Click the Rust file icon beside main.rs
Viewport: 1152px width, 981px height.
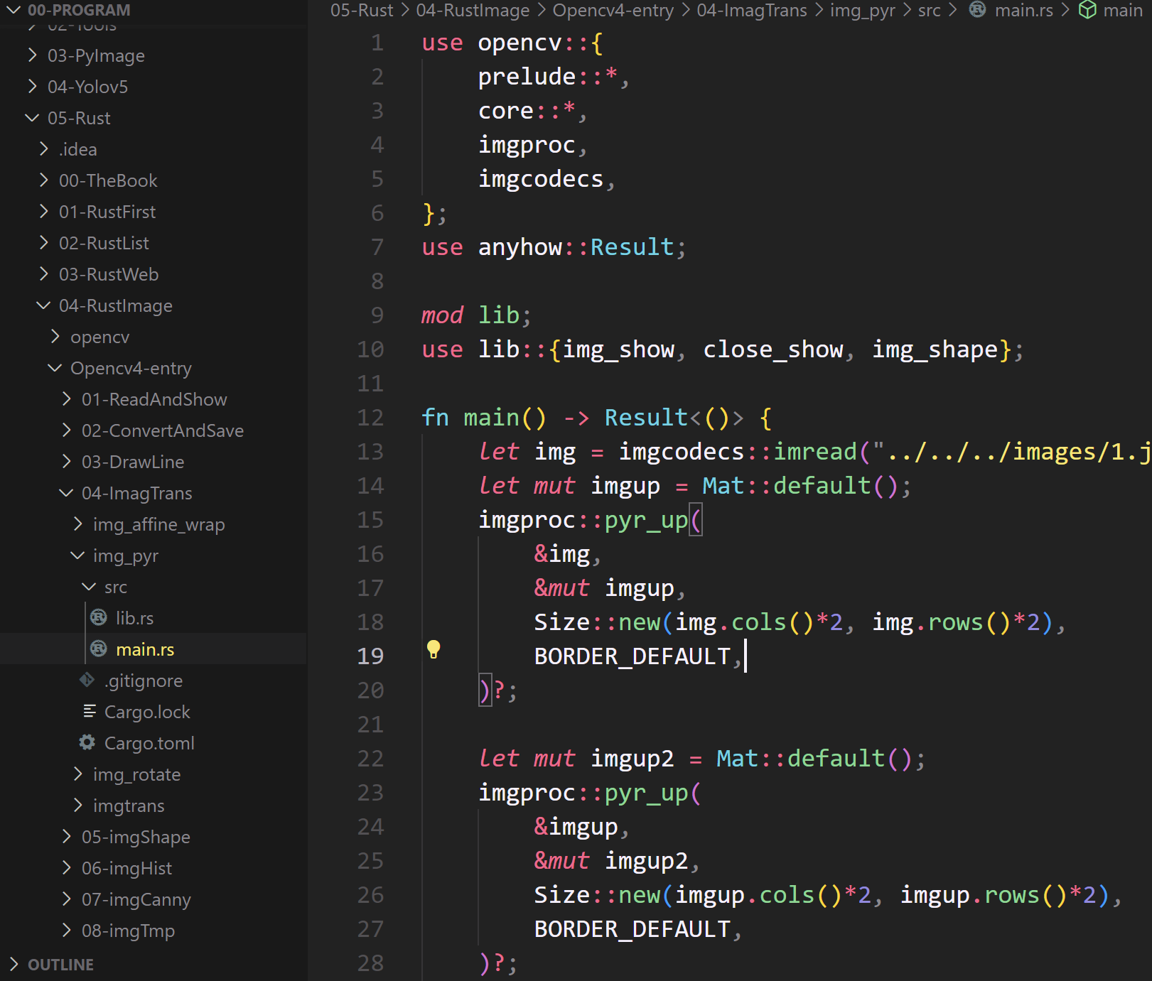tap(99, 649)
